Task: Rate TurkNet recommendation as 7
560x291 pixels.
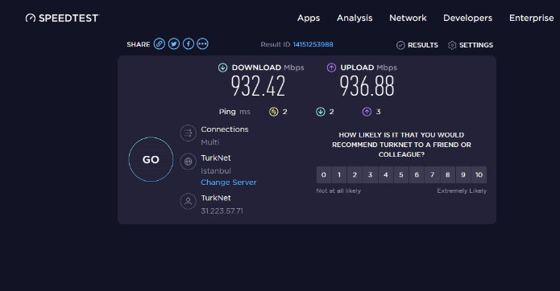Action: coord(432,175)
